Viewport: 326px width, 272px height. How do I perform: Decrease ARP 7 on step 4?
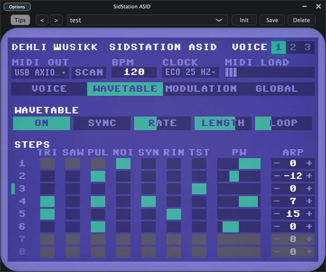click(x=277, y=201)
